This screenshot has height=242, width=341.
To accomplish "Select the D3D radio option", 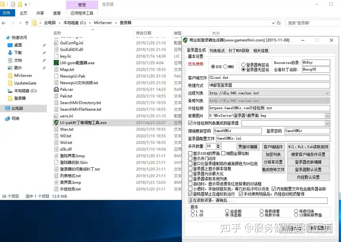I will pyautogui.click(x=213, y=66).
